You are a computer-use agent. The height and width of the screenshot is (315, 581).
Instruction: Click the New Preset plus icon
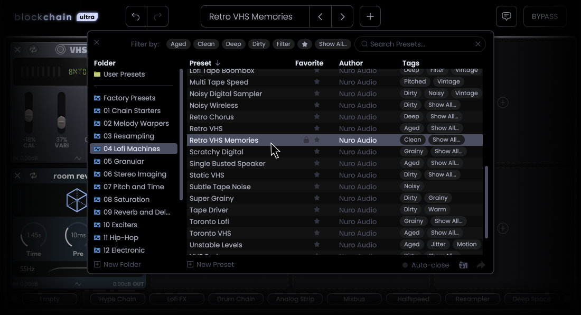point(190,265)
